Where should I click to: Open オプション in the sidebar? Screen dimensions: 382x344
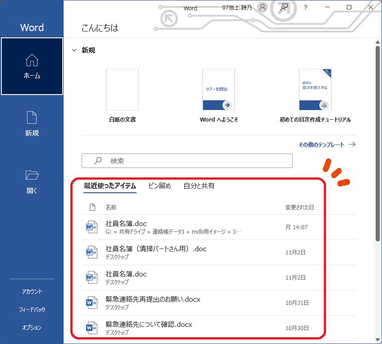pos(32,327)
